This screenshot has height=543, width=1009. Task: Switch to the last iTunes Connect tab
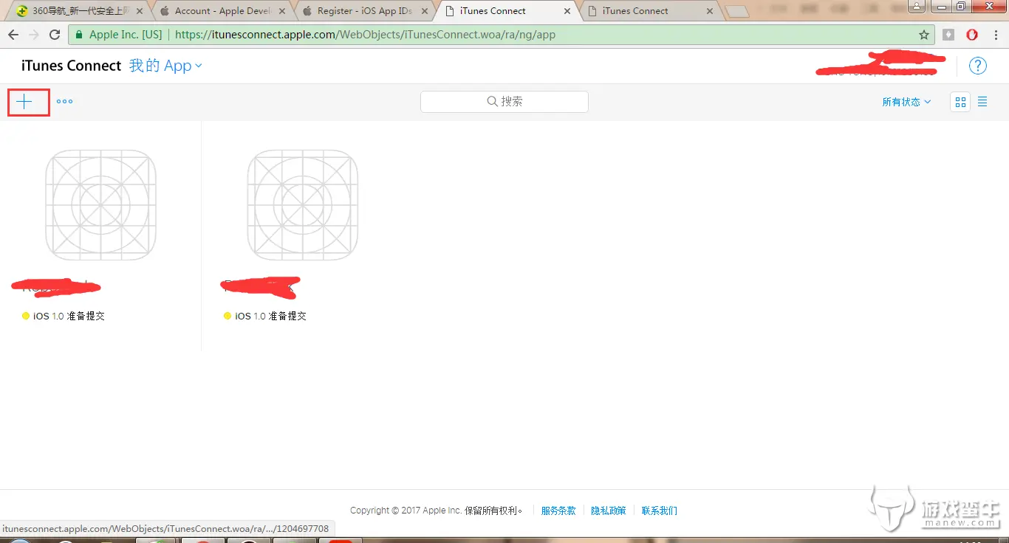point(649,11)
